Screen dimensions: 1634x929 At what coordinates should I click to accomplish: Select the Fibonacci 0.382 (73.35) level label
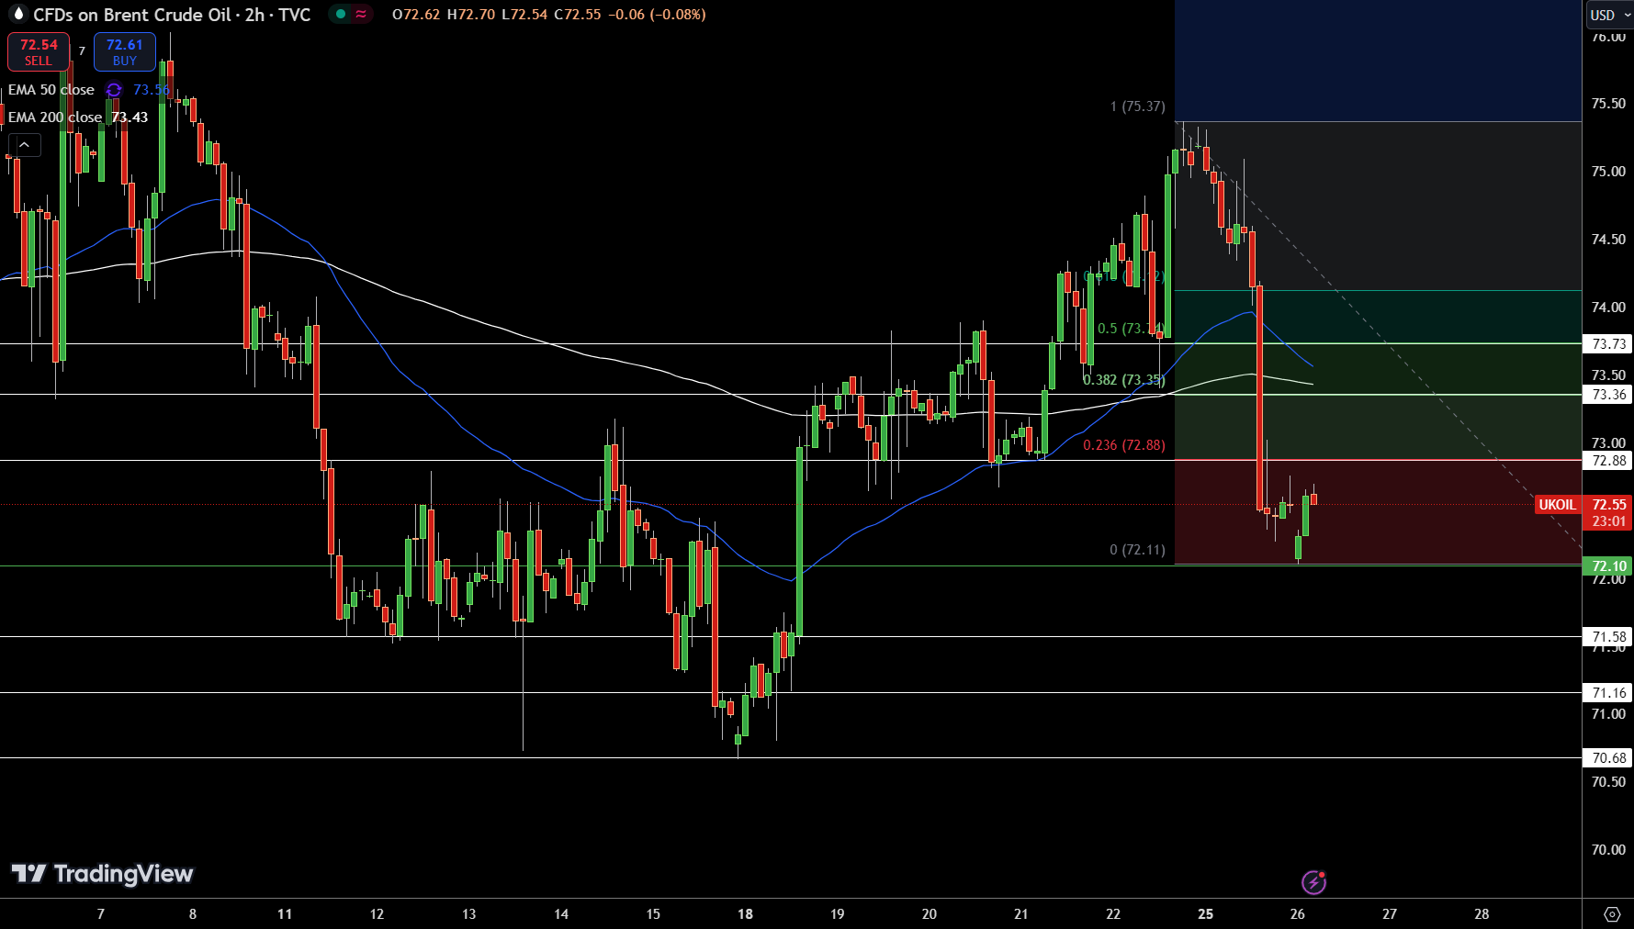1123,380
